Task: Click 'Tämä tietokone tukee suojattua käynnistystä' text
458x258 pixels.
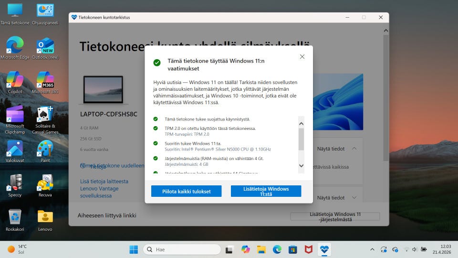Action: 207,119
